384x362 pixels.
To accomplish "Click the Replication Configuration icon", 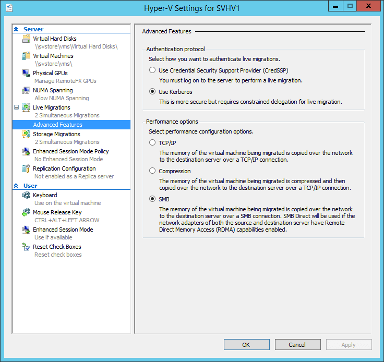I will (26, 168).
